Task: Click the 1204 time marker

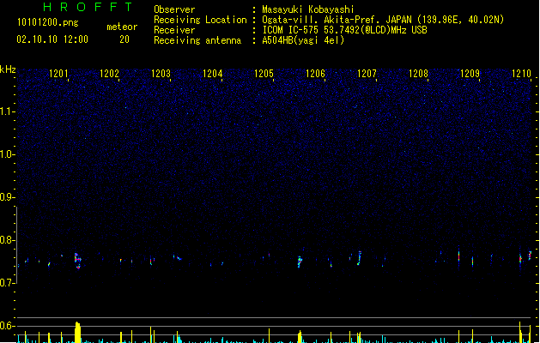Action: 213,74
